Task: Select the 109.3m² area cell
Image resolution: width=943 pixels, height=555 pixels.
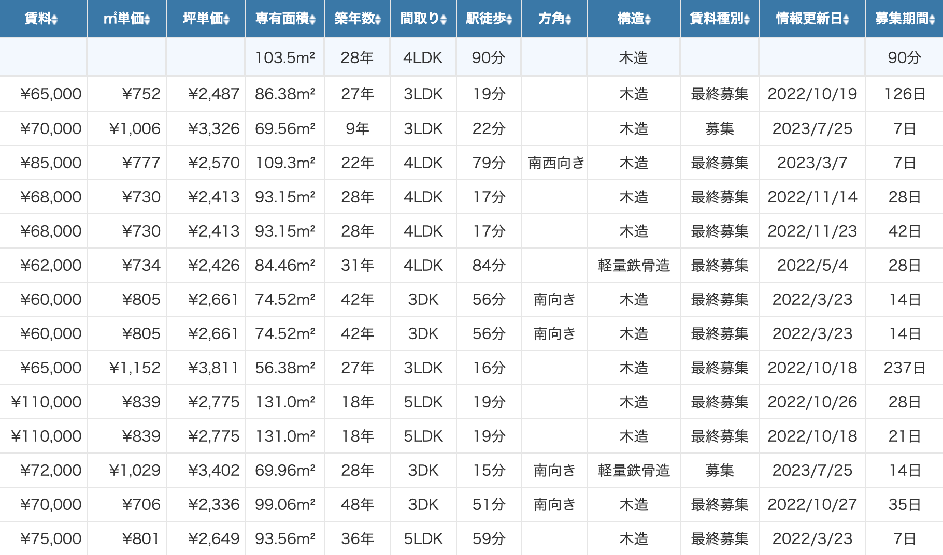Action: [285, 163]
